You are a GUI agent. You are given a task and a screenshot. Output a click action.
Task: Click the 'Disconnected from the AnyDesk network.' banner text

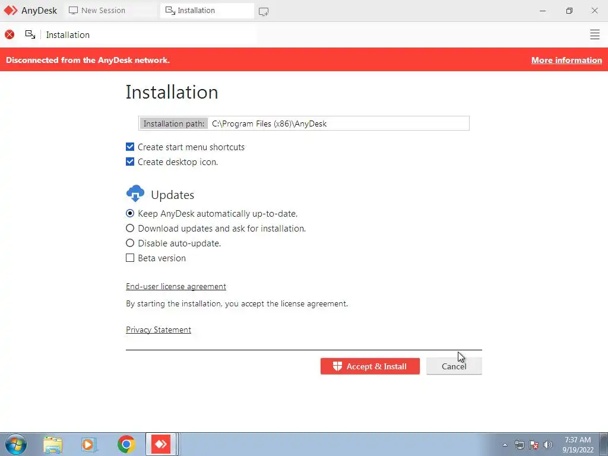[x=88, y=60]
